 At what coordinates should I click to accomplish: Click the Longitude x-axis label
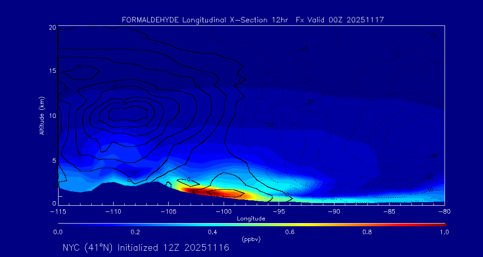(251, 219)
